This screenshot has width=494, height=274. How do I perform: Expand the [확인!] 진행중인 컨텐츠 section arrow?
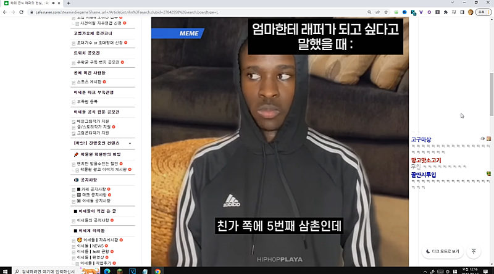(x=130, y=144)
